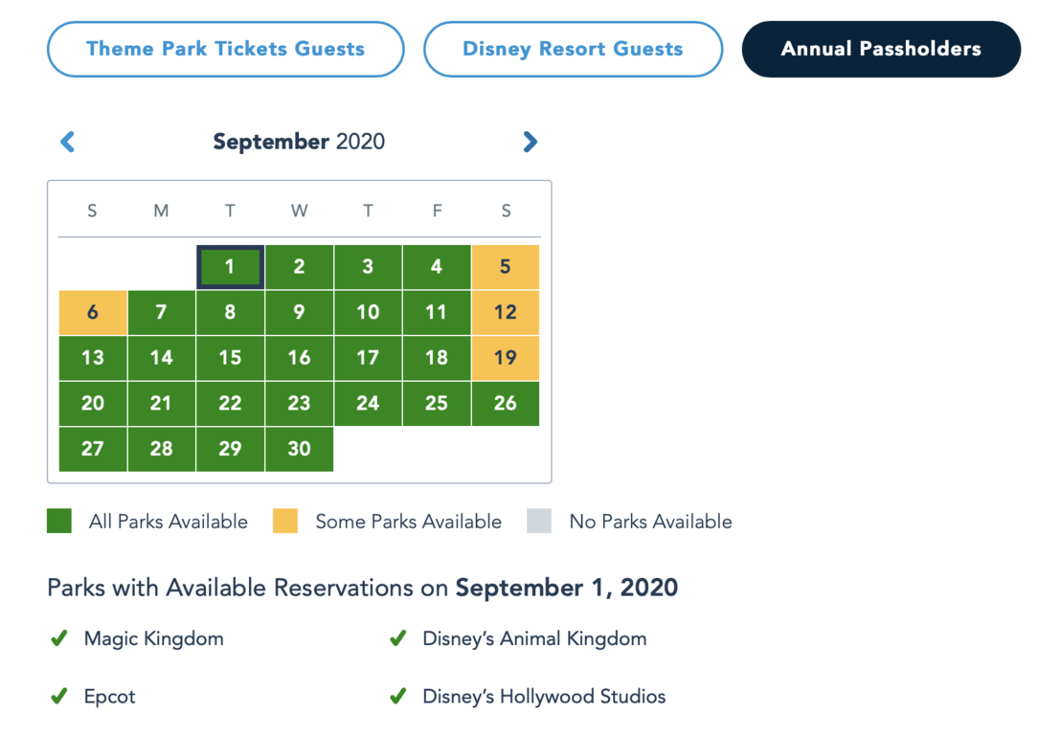Click the Epcot green checkmark

pyautogui.click(x=59, y=696)
